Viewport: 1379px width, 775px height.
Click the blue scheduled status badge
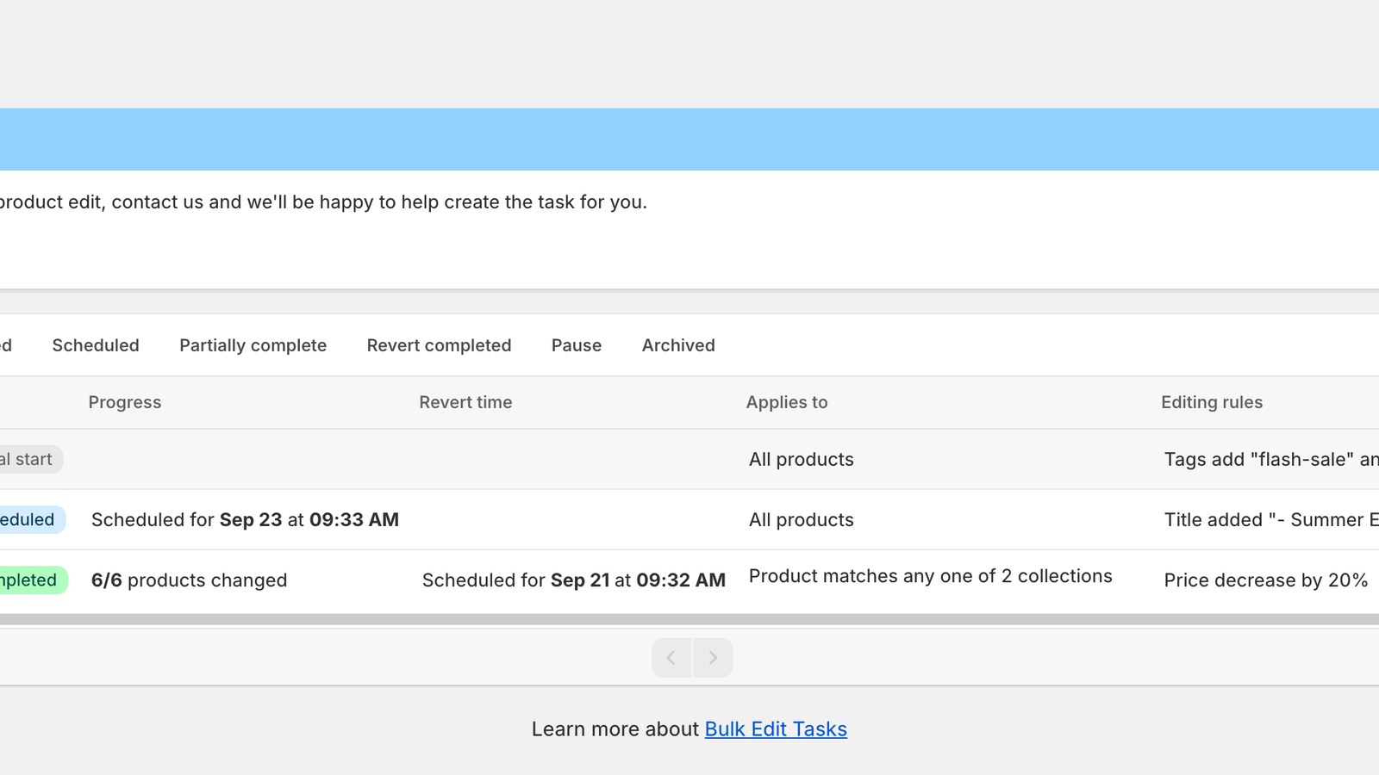pyautogui.click(x=32, y=520)
